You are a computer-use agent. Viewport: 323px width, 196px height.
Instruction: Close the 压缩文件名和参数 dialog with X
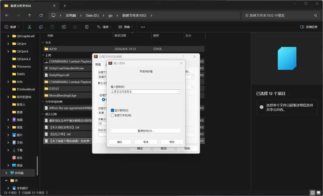(194, 56)
